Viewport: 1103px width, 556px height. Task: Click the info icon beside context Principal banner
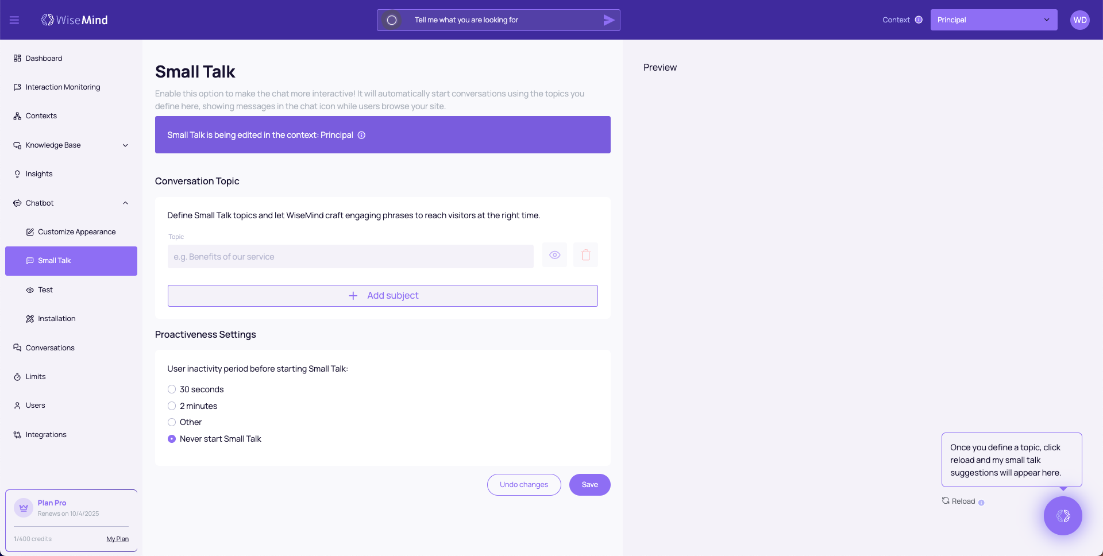click(361, 136)
